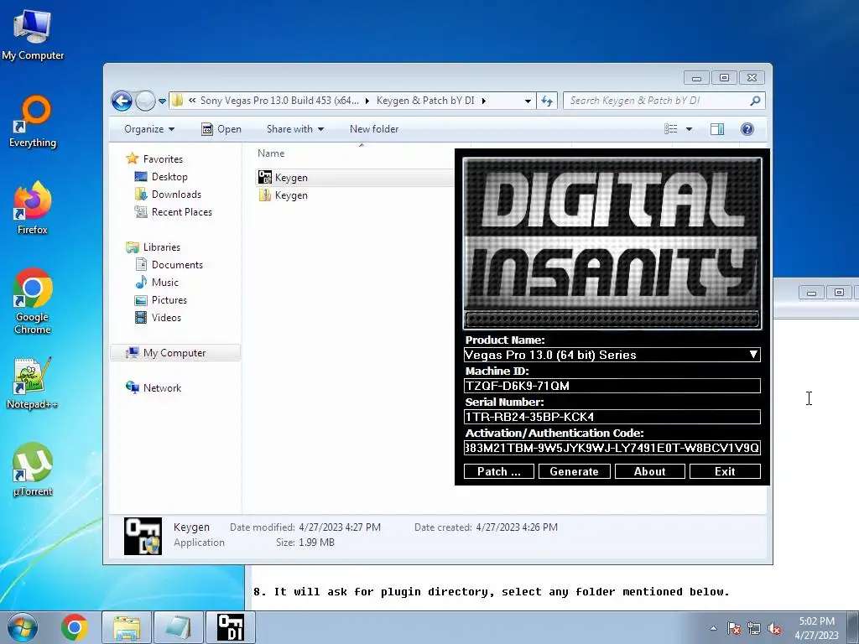Expand the view options dropdown arrow
This screenshot has height=644, width=859.
[690, 129]
